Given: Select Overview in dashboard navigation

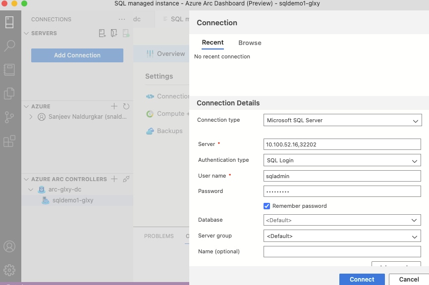Looking at the screenshot, I should 161,54.
